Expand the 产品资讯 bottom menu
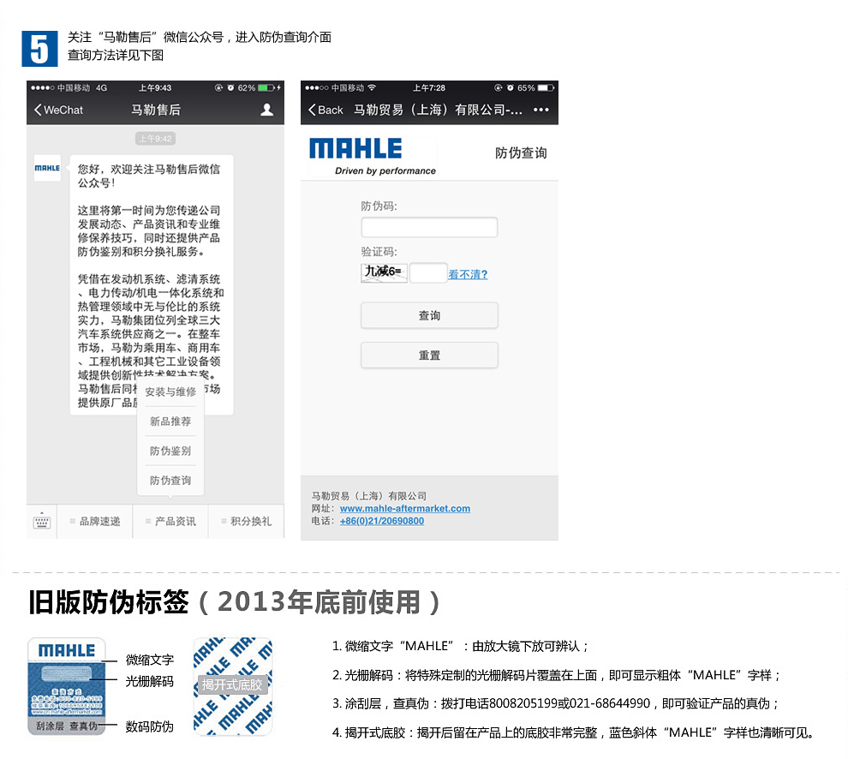Screen dimensions: 848x759 [170, 521]
